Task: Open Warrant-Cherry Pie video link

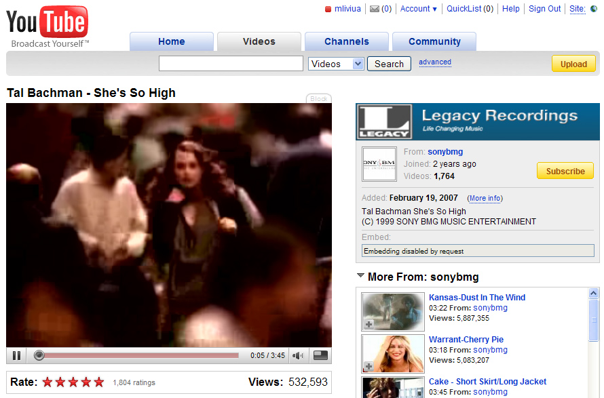Action: coord(466,340)
